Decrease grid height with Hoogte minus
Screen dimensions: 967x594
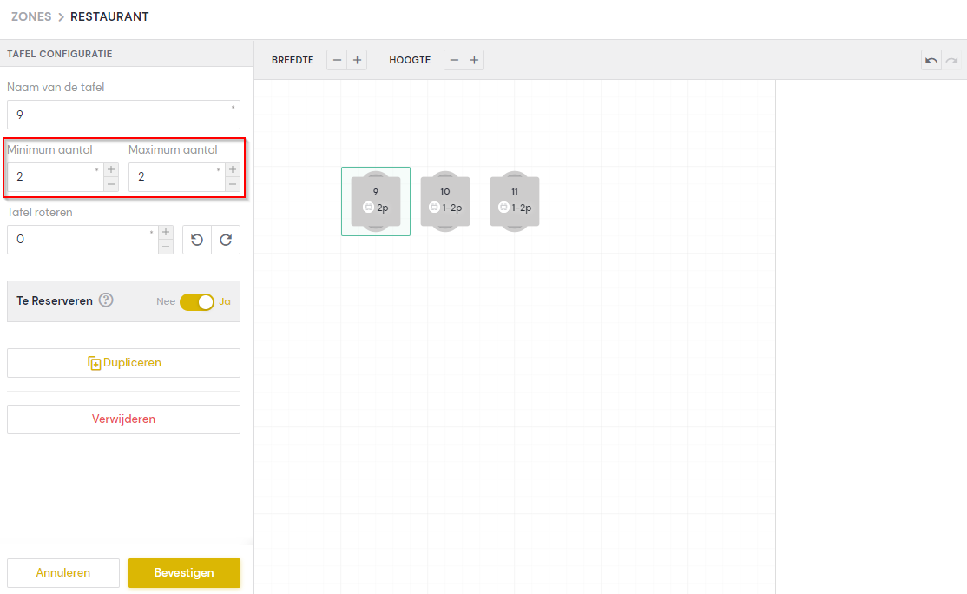(454, 60)
